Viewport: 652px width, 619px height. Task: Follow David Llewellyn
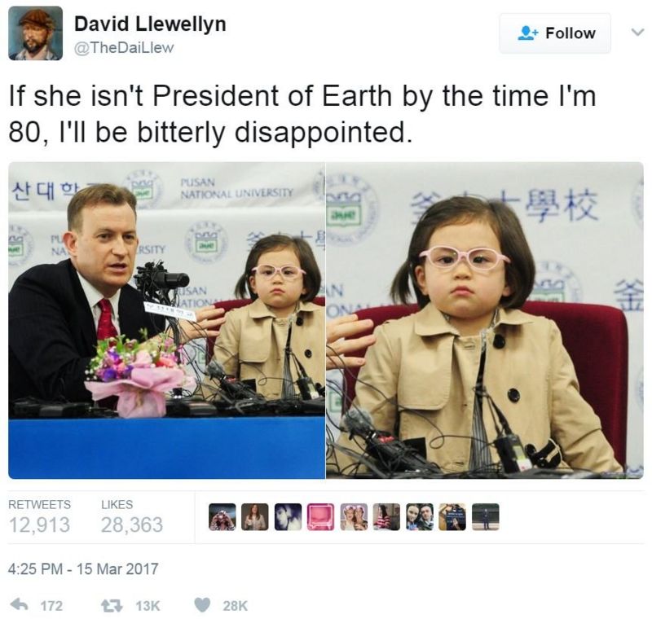(555, 33)
